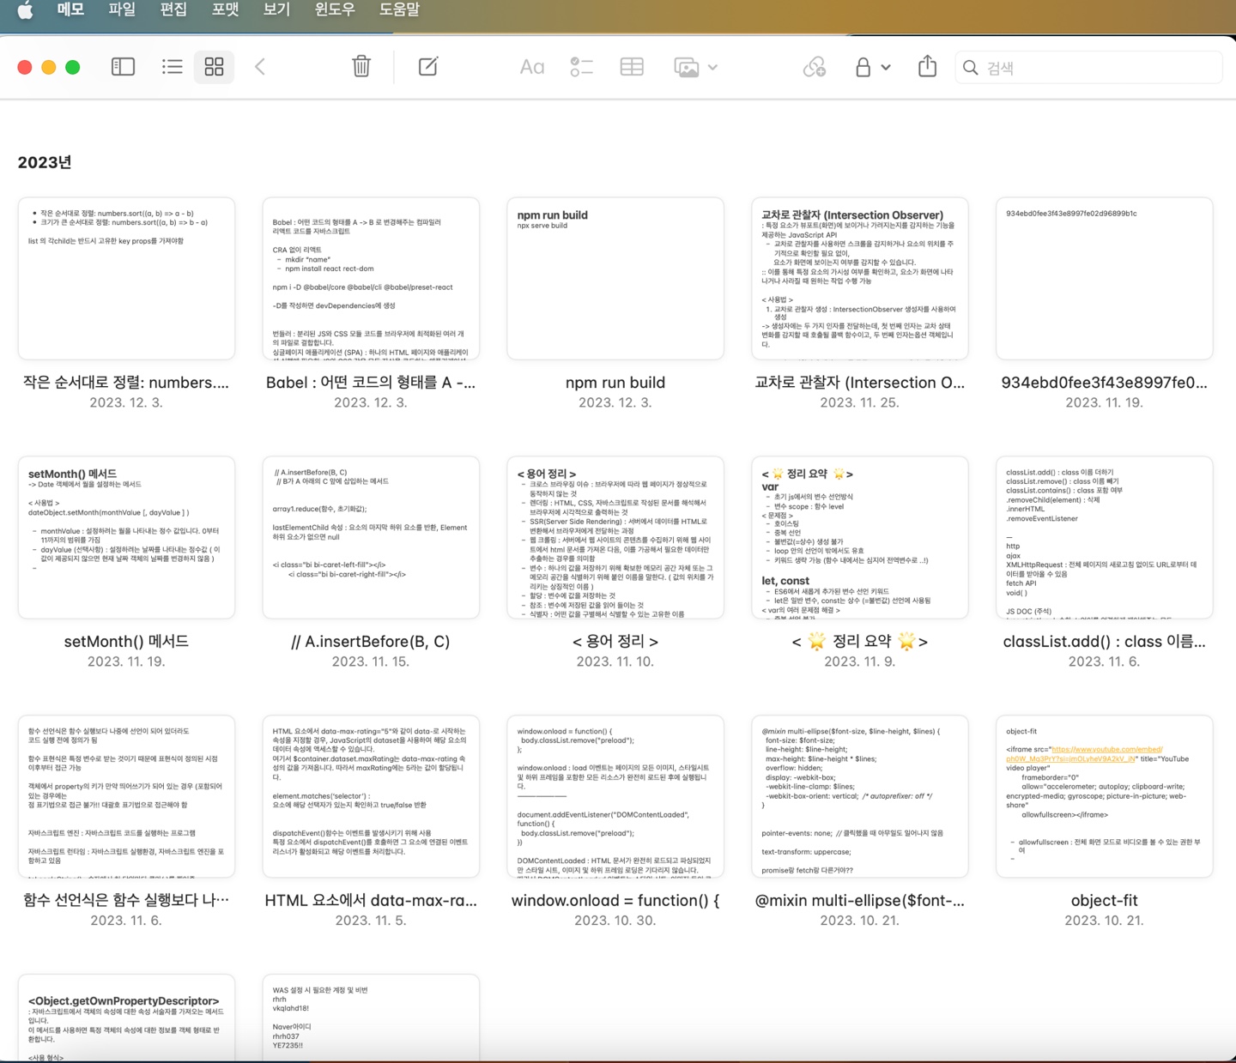The width and height of the screenshot is (1236, 1063).
Task: Share the note with the share icon
Action: coord(927,66)
